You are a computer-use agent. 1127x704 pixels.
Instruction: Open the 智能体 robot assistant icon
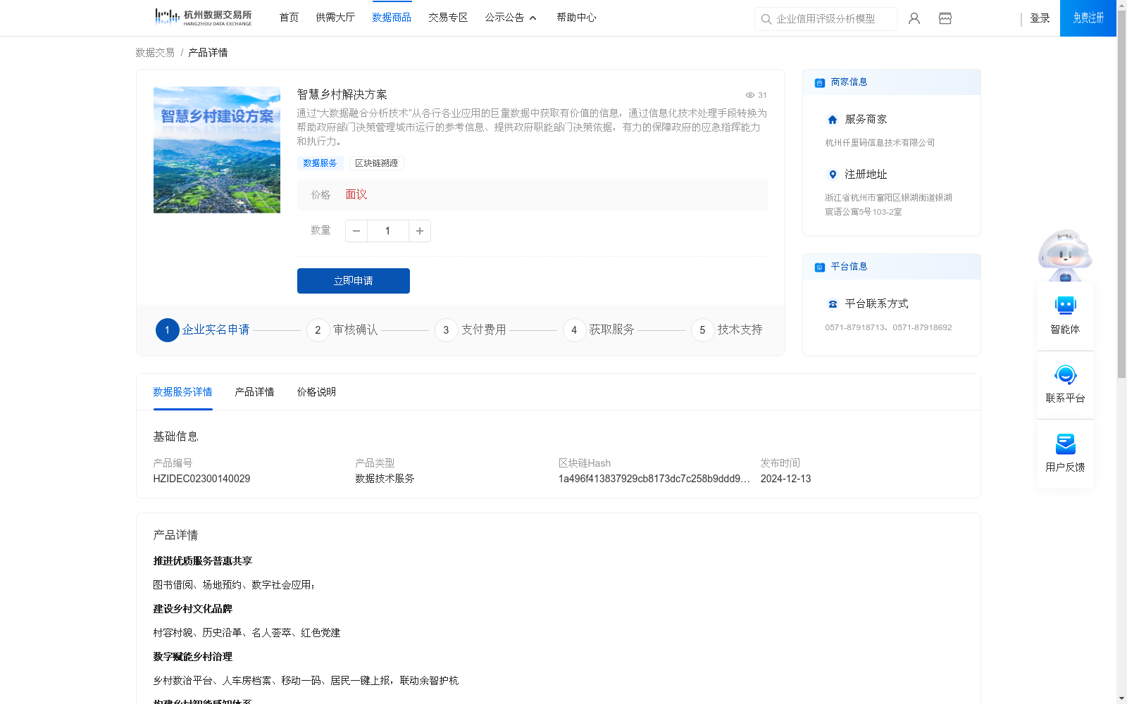coord(1065,306)
